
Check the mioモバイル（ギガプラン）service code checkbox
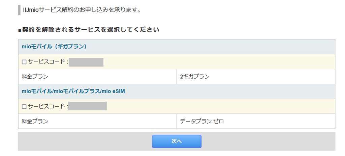point(24,62)
